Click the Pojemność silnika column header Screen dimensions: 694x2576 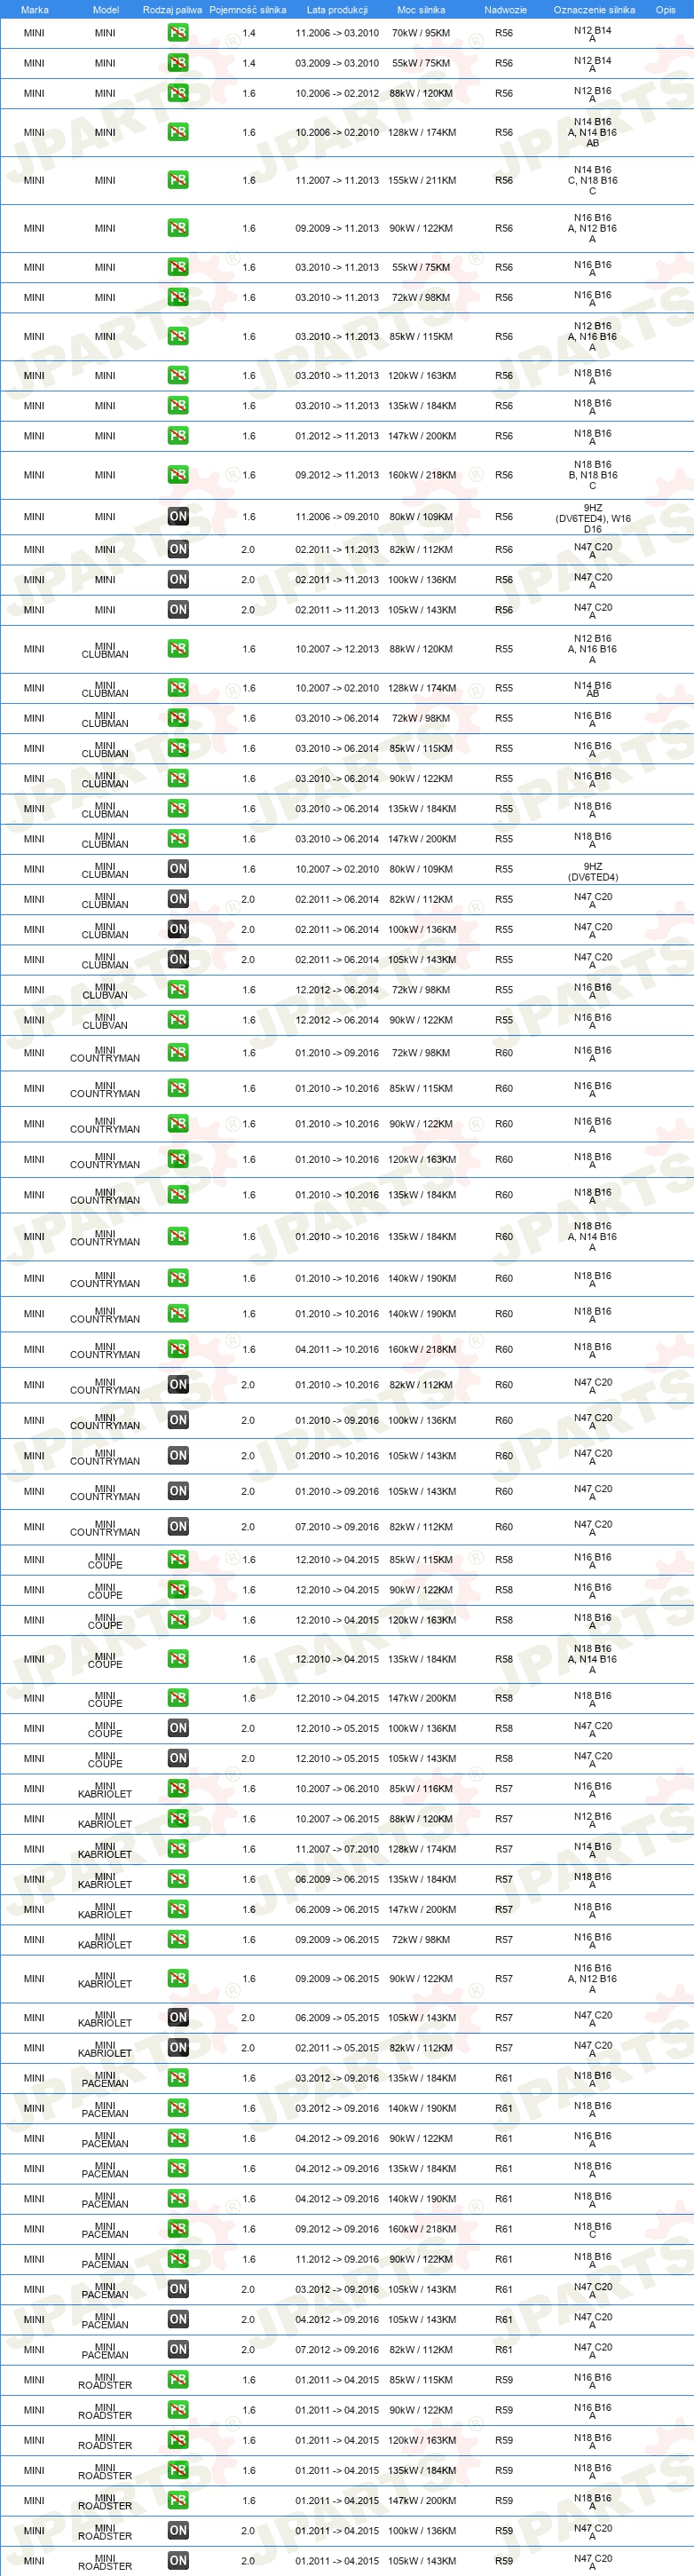248,10
